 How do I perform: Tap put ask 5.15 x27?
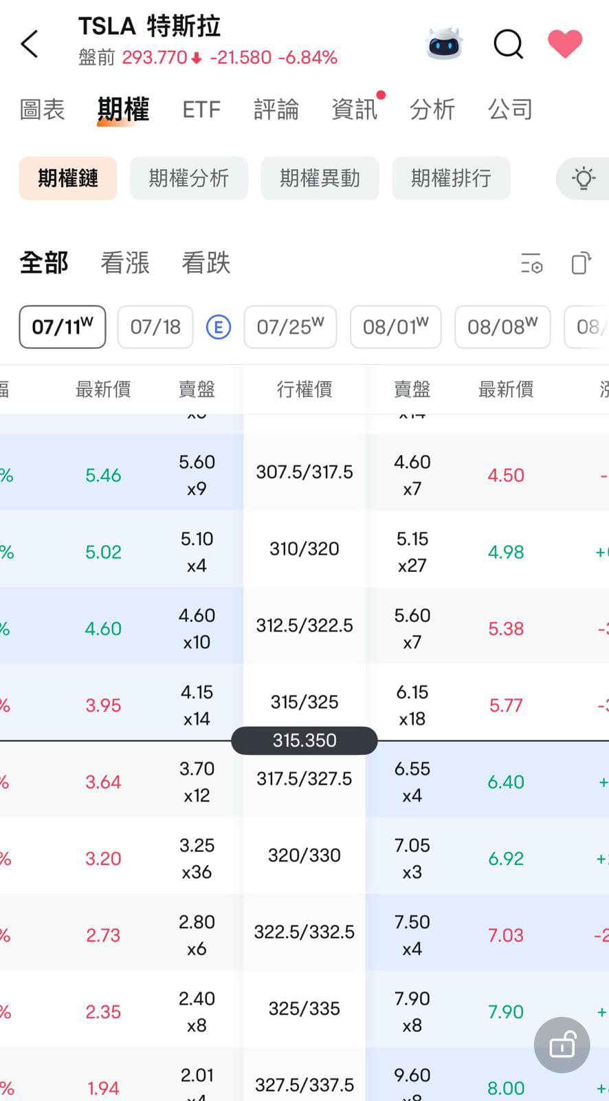click(x=412, y=552)
